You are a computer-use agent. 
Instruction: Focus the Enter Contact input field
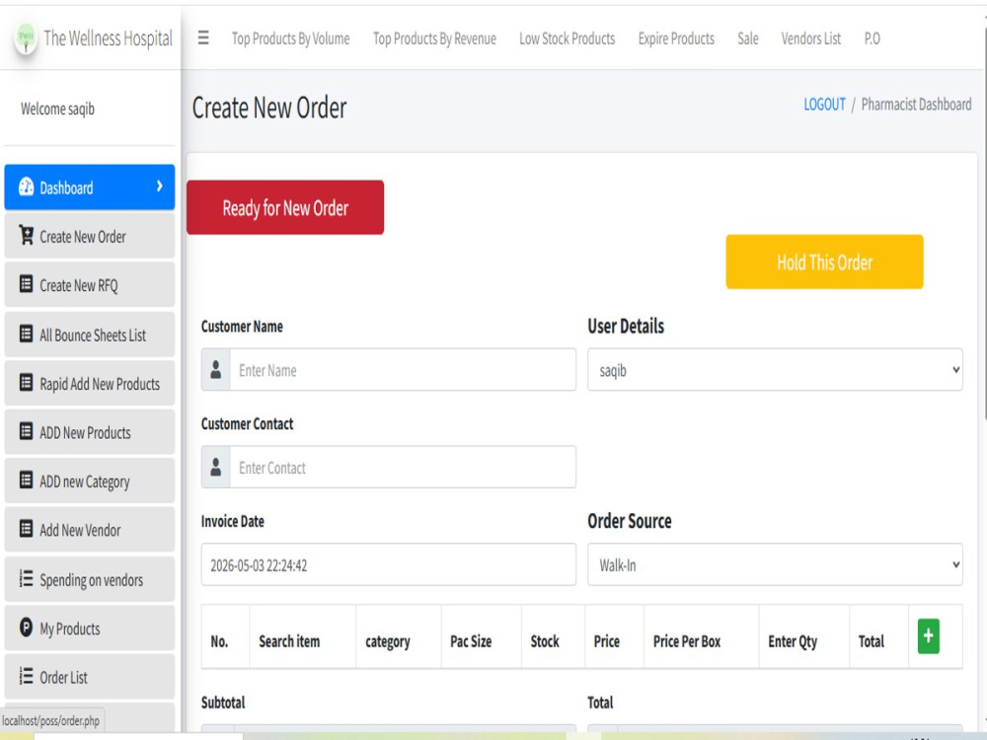click(403, 467)
